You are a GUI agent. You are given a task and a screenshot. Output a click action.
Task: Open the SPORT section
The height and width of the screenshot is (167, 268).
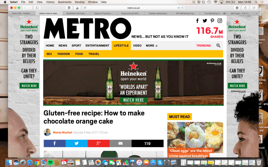click(x=76, y=45)
